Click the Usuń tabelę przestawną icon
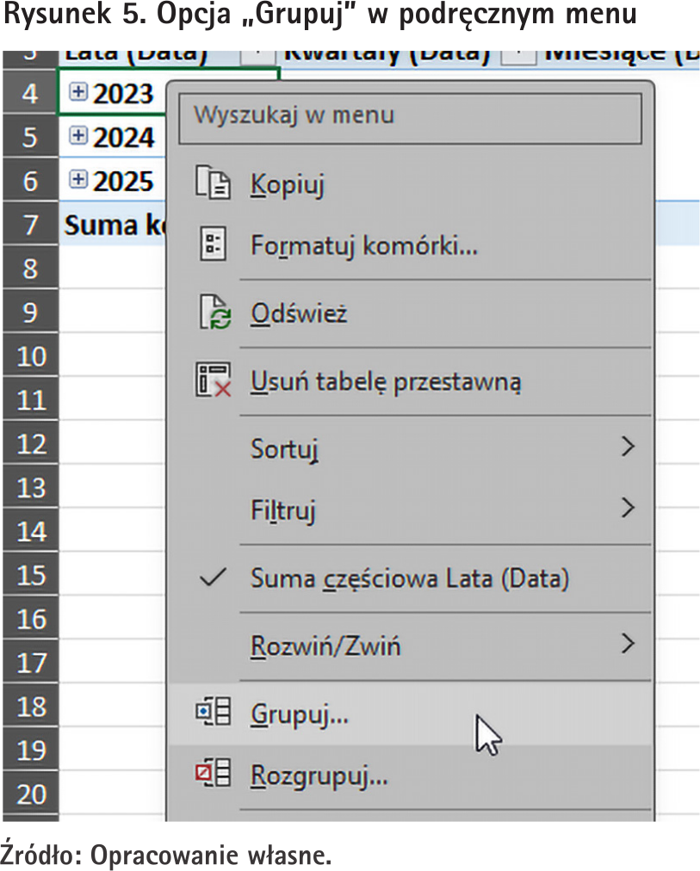This screenshot has height=871, width=700. coord(212,380)
